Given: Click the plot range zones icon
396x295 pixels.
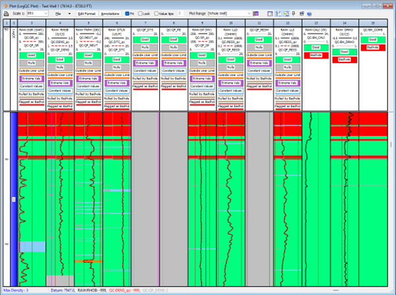Looking at the screenshot, I should (256, 14).
